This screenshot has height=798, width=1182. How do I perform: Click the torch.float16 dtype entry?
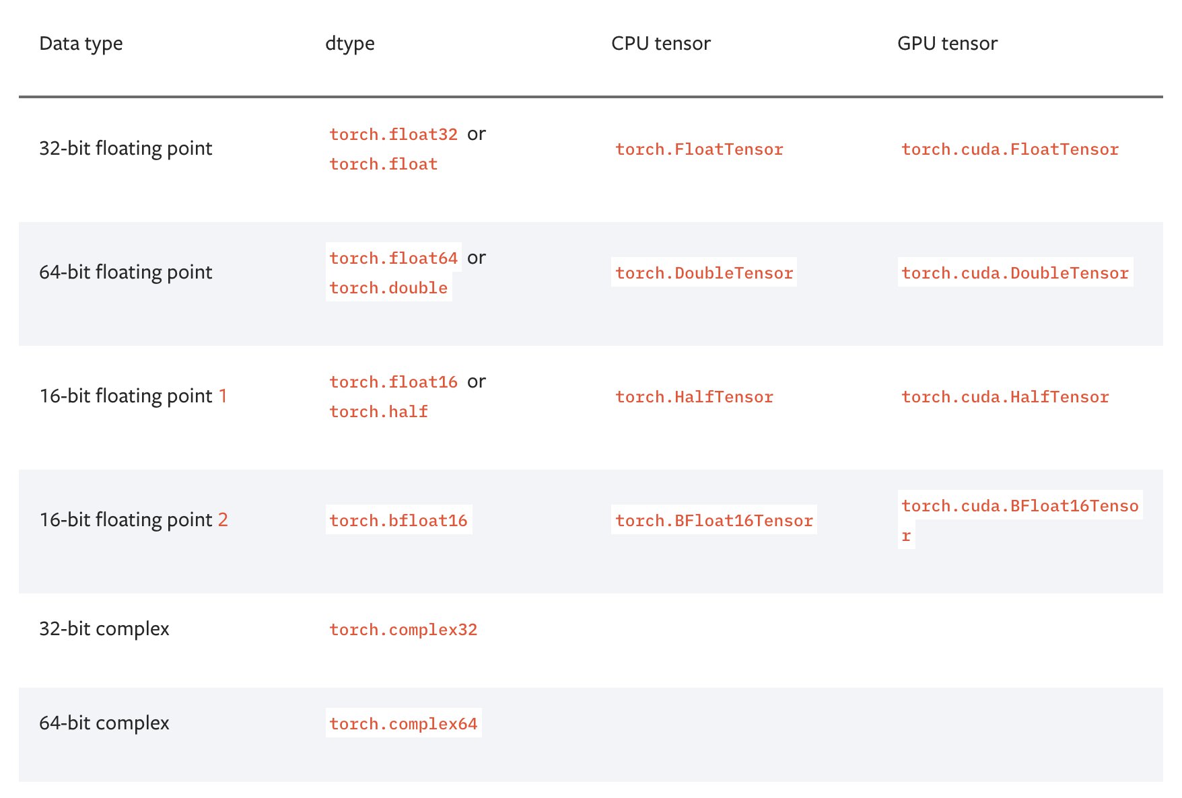[x=393, y=382]
